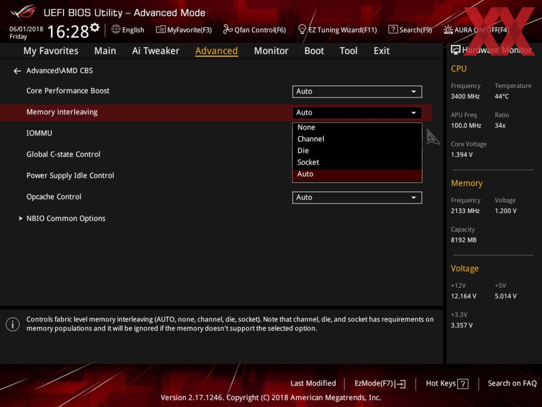Select the Advanced tab
This screenshot has height=407, width=542.
[216, 51]
